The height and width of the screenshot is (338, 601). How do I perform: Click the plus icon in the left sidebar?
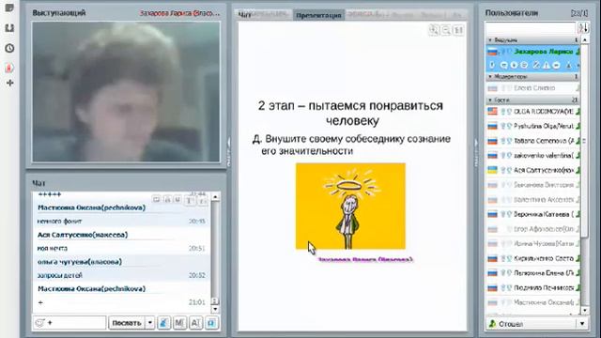coord(10,83)
